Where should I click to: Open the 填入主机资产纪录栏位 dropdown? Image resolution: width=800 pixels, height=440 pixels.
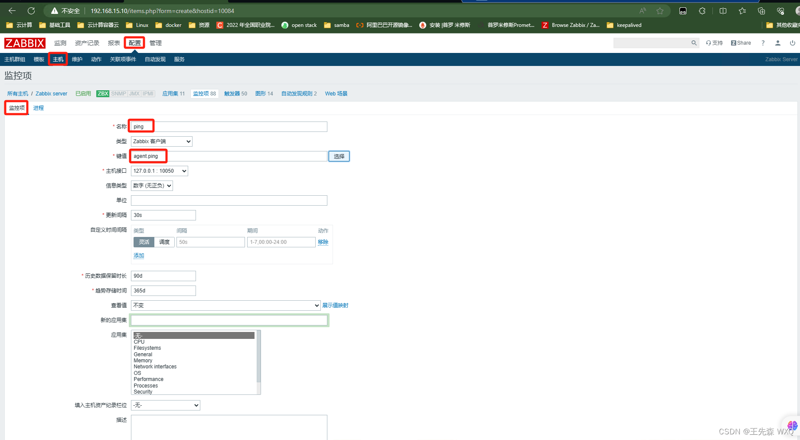(166, 405)
